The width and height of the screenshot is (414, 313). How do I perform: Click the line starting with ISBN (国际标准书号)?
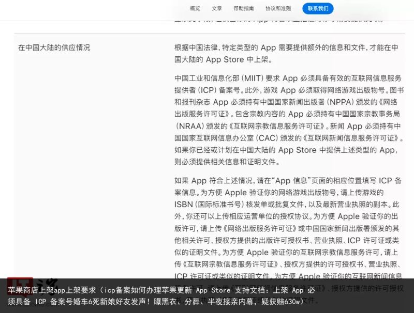pos(287,204)
